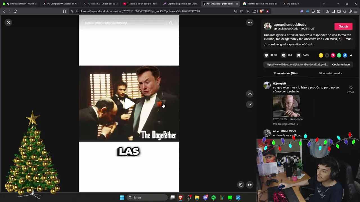The height and width of the screenshot is (202, 360).
Task: Open Leo AI sparkle icon
Action: 345,11
